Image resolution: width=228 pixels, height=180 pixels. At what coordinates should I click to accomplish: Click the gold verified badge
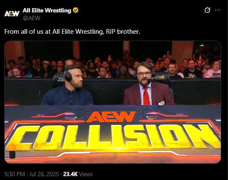click(75, 10)
